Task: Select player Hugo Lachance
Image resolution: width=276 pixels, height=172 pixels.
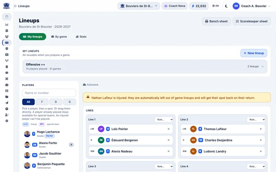Action: tap(49, 134)
